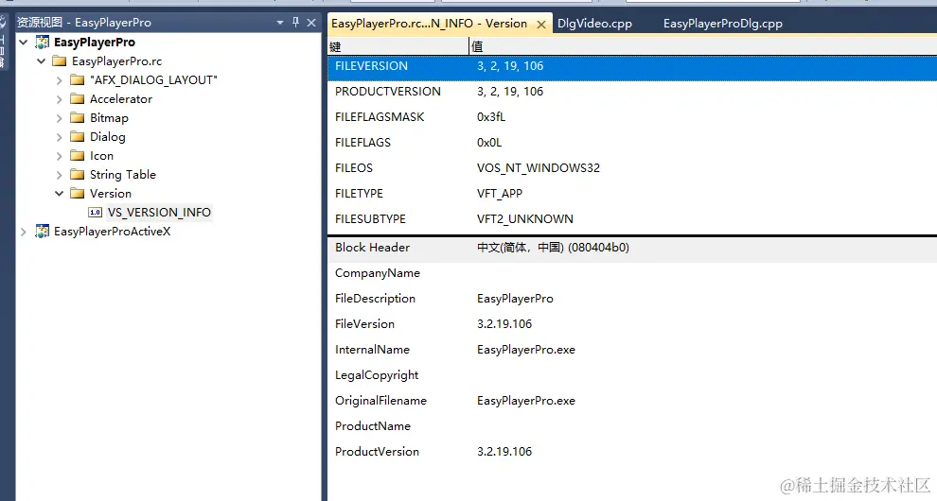The height and width of the screenshot is (501, 937).
Task: Click the InternalName value EasyPlayerPro.exe
Action: (x=526, y=350)
